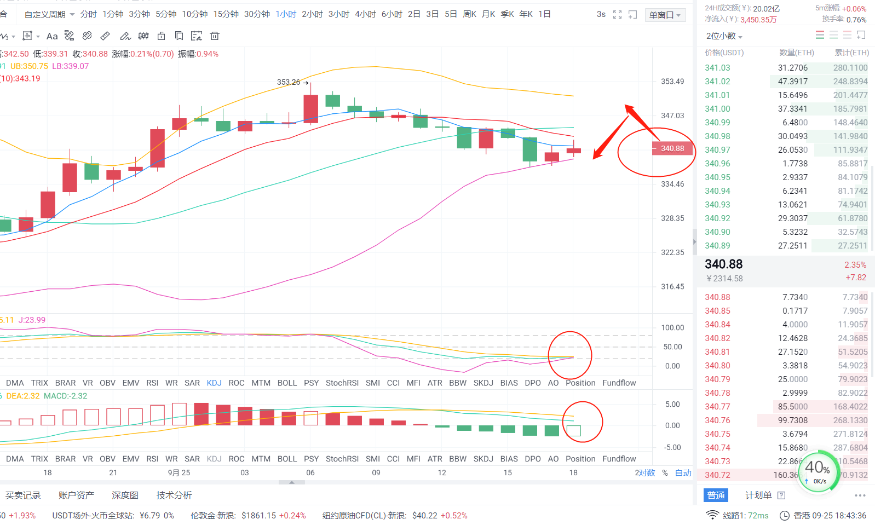875x525 pixels.
Task: Click bid price 340.81 row
Action: tap(786, 352)
